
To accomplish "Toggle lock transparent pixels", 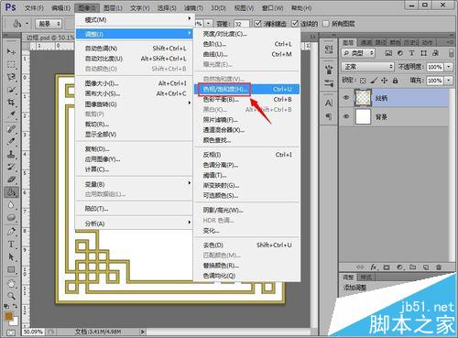I will click(x=363, y=81).
